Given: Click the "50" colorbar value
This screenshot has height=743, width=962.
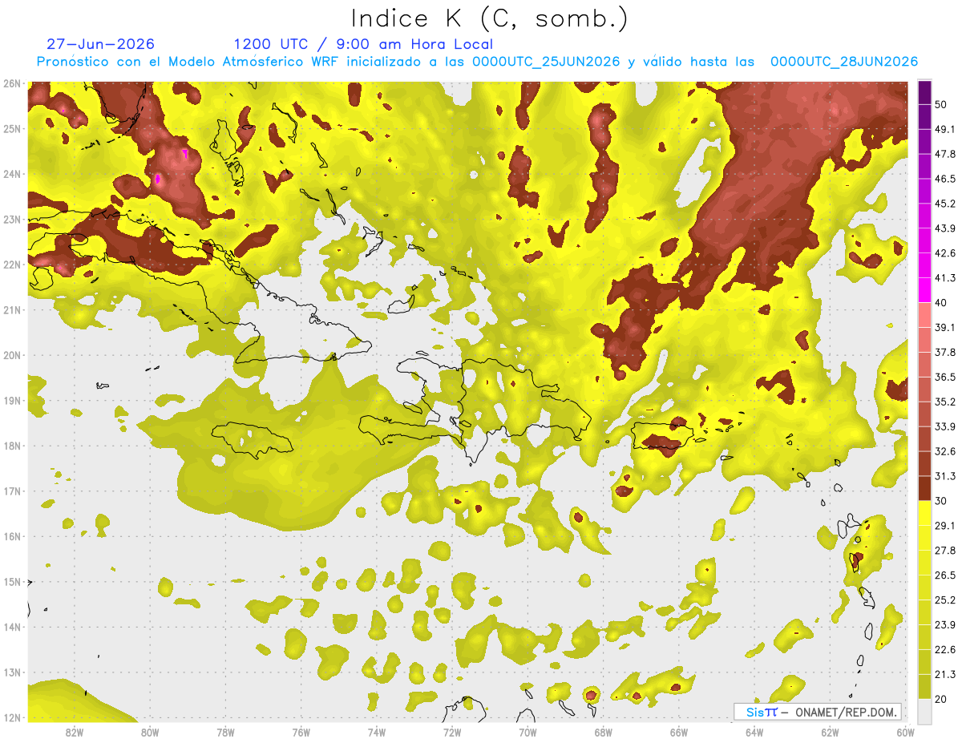Looking at the screenshot, I should click(942, 105).
